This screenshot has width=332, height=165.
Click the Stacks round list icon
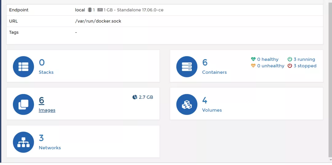[x=23, y=67]
